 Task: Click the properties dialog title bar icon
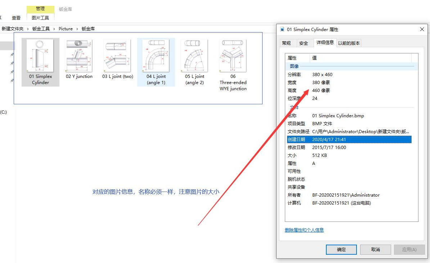tap(282, 30)
